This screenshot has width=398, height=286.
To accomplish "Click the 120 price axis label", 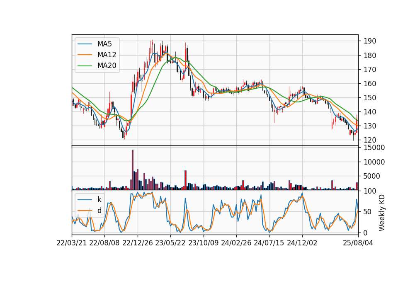I will click(370, 140).
